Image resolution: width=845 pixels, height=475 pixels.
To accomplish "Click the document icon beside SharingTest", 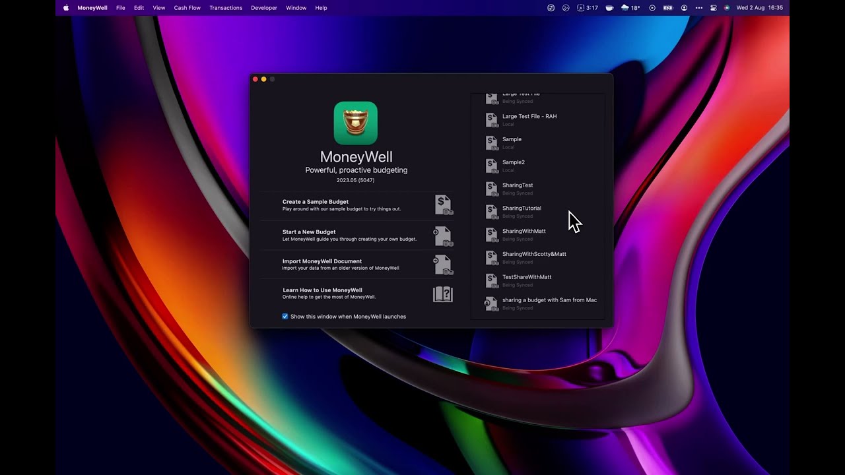I will 492,189.
